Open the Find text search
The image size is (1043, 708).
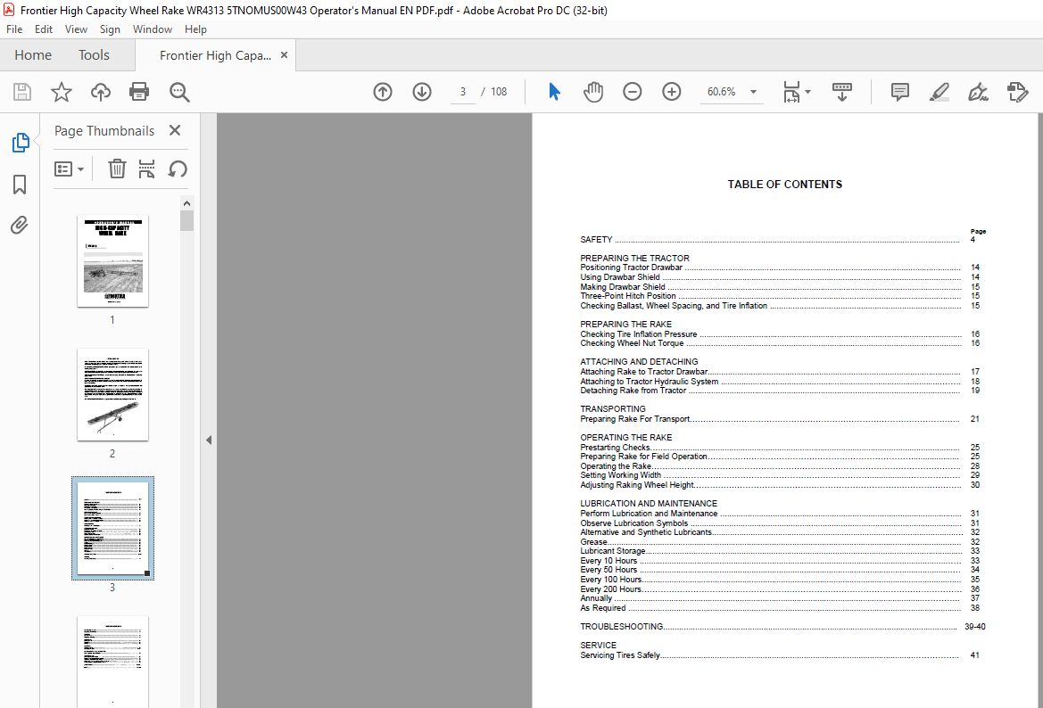click(x=179, y=92)
